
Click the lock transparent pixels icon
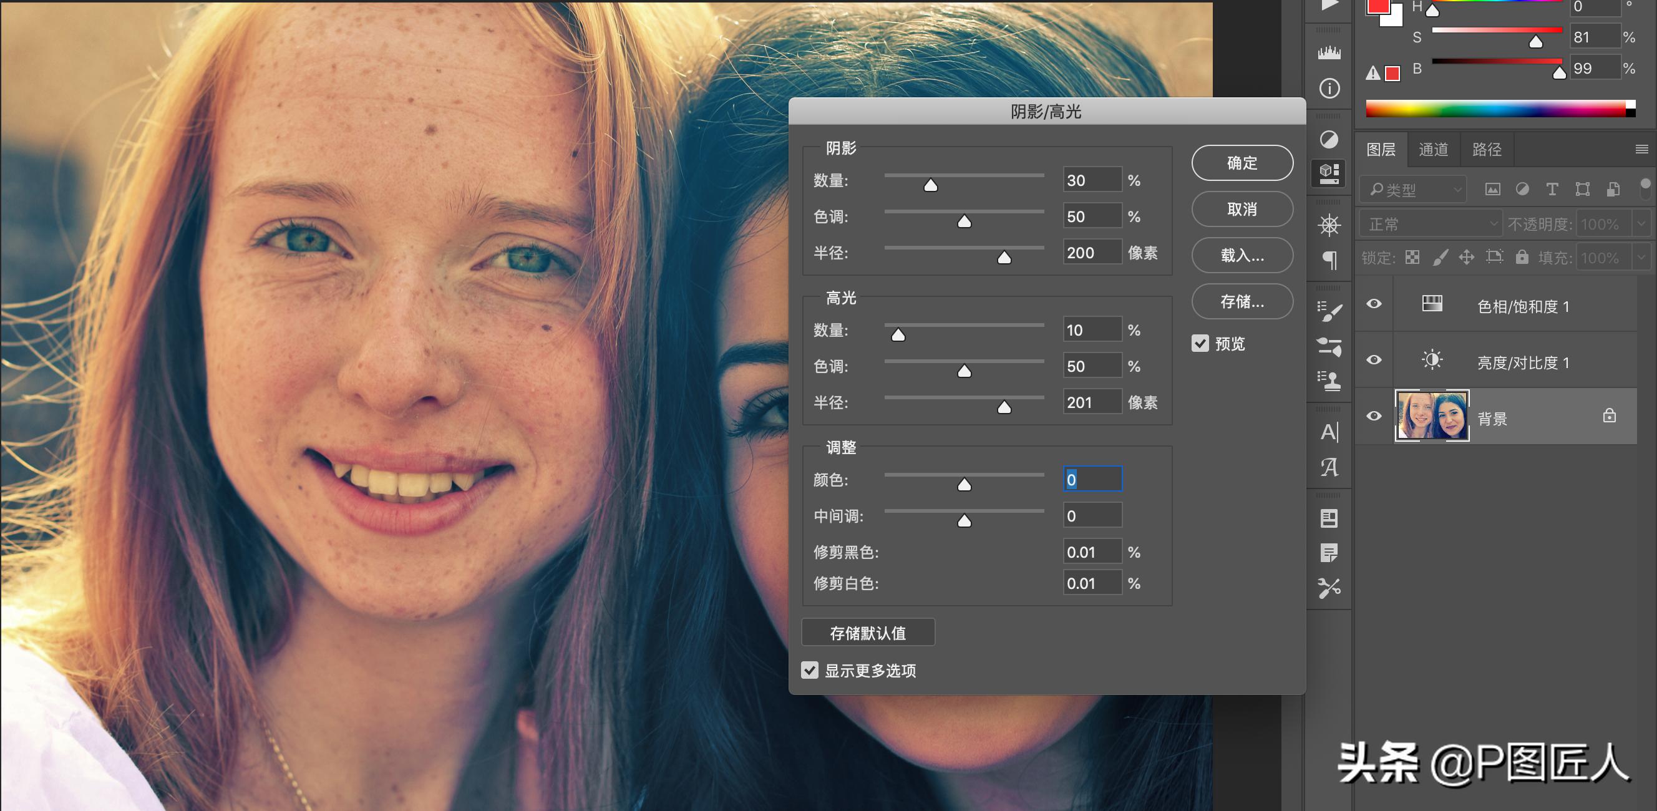click(1412, 258)
